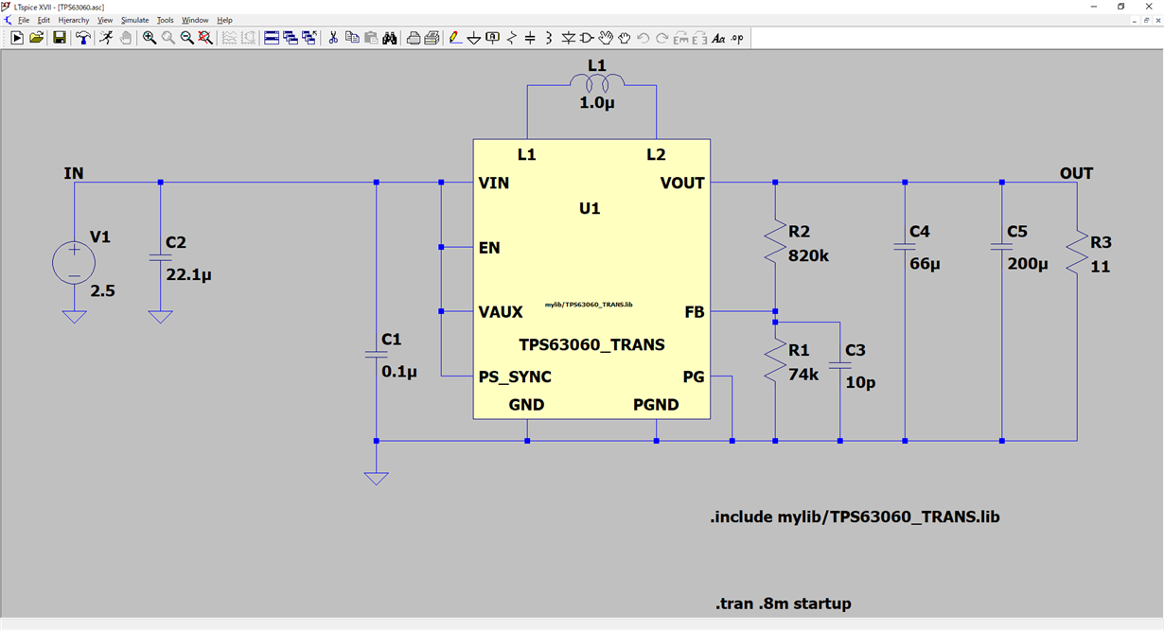
Task: Select the Drag closed-hand tool
Action: 625,38
